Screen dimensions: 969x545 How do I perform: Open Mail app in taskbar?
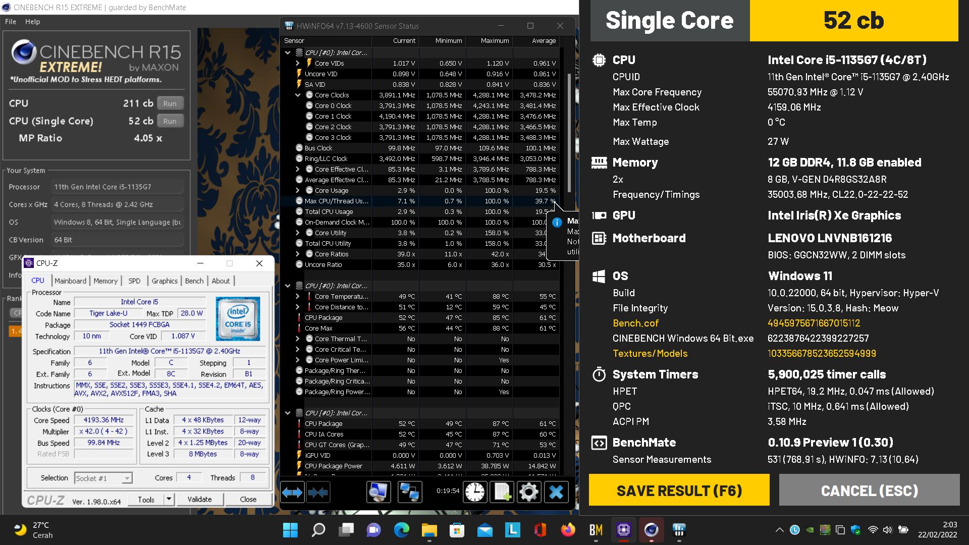click(484, 530)
